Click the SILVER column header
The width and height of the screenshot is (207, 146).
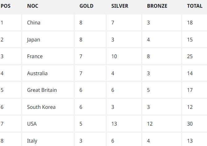[120, 6]
